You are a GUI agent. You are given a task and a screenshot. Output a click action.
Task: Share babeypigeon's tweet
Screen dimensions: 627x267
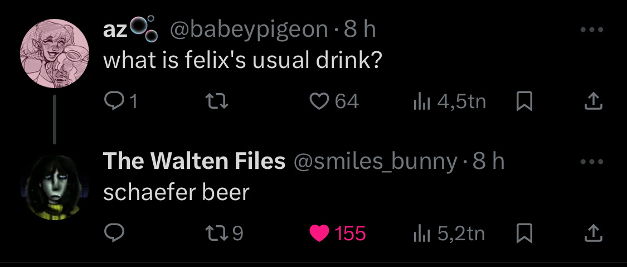click(591, 101)
